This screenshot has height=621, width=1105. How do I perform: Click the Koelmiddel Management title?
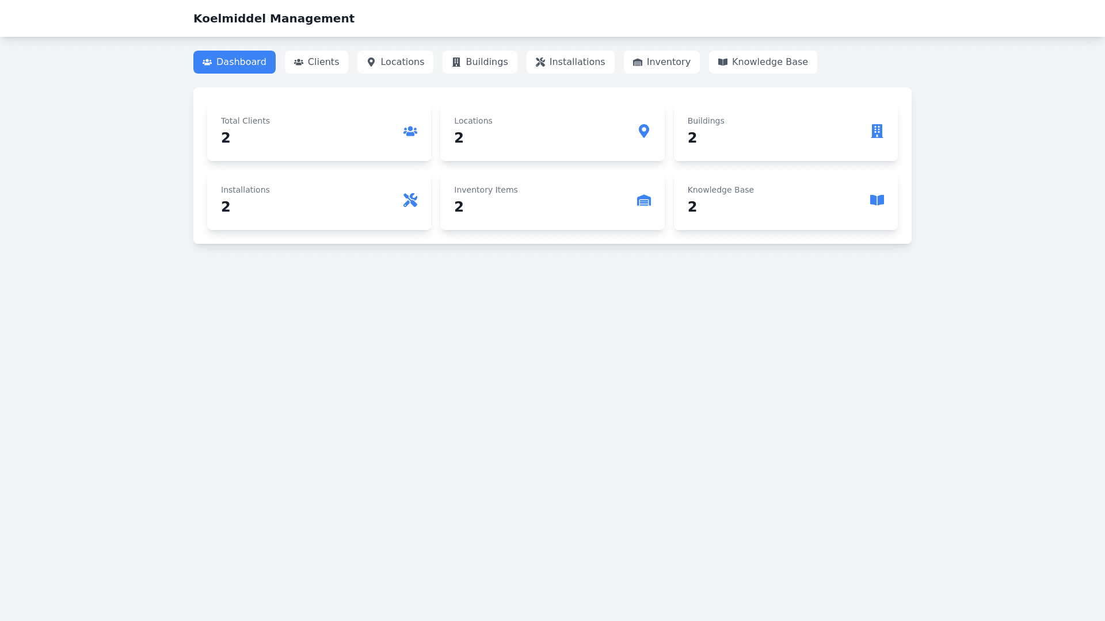click(x=274, y=18)
